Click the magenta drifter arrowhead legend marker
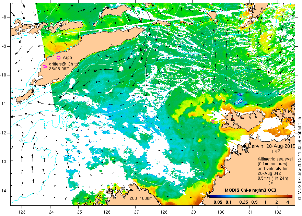Screen dimensions: 302x216 coord(45,67)
